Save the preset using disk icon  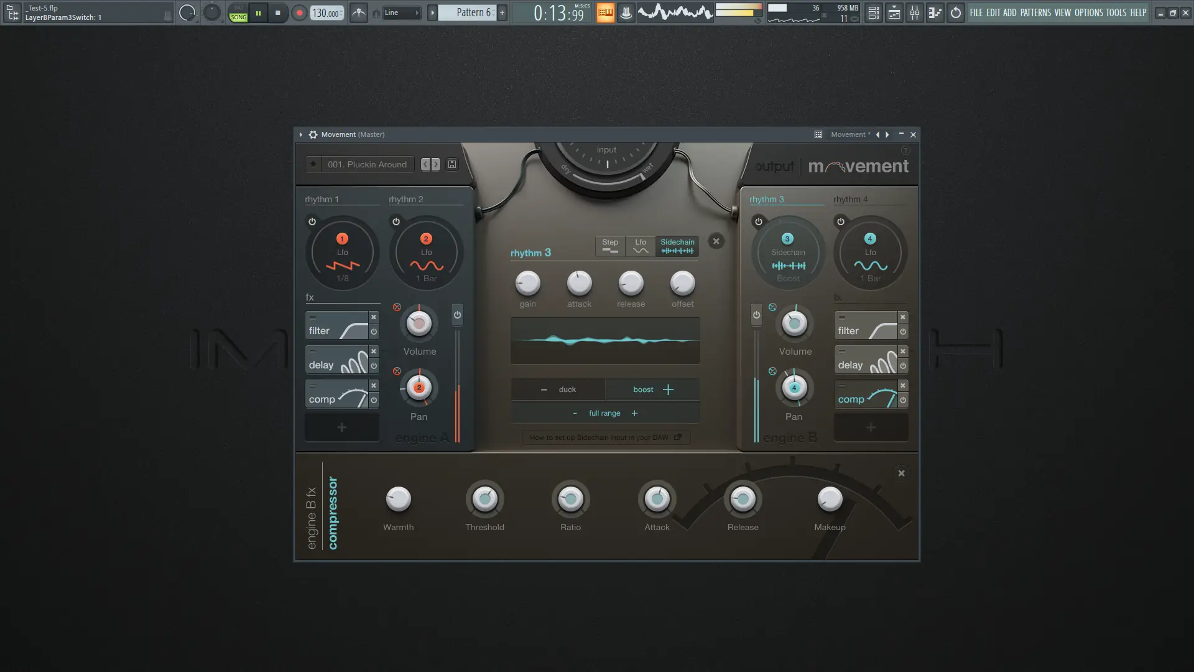click(452, 164)
